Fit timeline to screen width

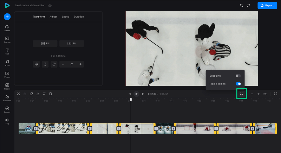tap(265, 94)
